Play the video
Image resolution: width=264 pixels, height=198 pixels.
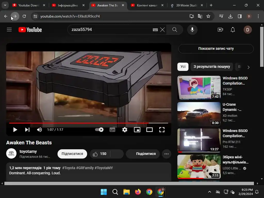click(x=15, y=130)
